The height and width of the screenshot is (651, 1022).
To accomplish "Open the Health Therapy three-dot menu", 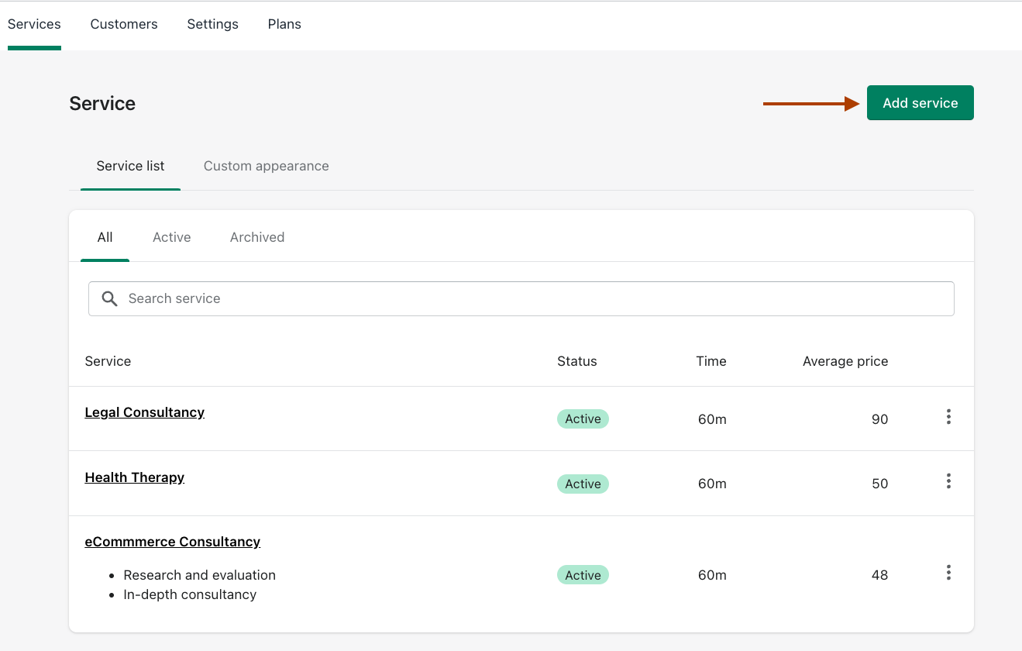I will point(948,481).
